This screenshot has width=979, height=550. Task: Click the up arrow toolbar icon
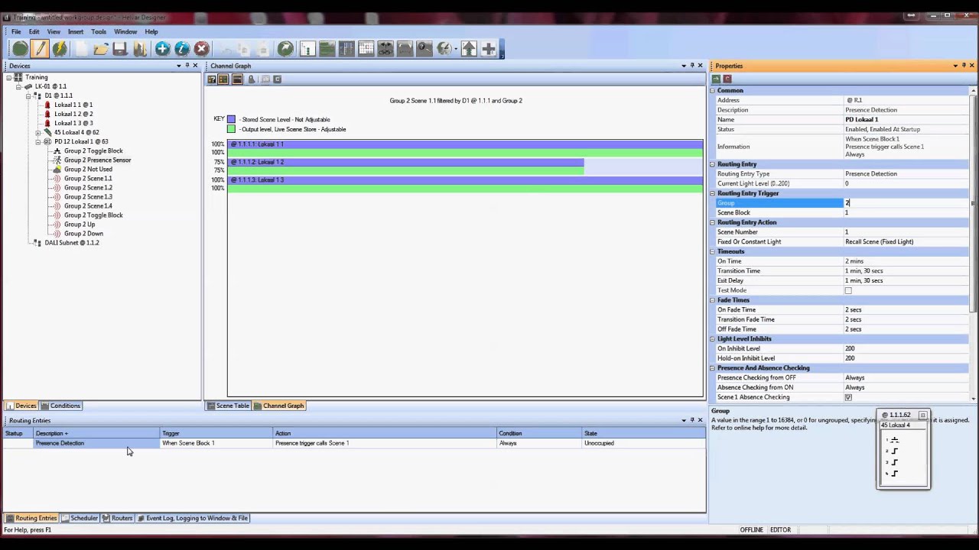(469, 49)
